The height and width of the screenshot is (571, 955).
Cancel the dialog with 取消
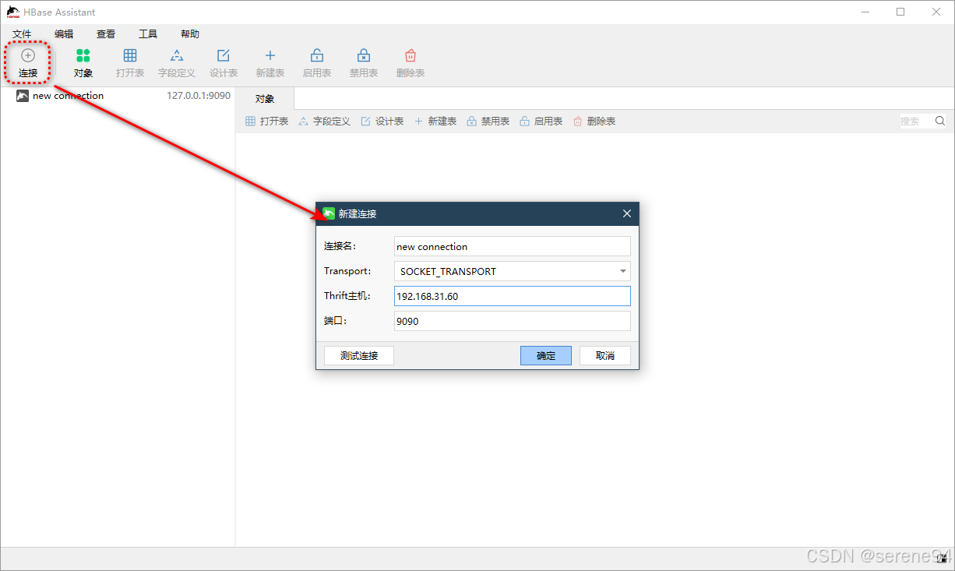(605, 355)
